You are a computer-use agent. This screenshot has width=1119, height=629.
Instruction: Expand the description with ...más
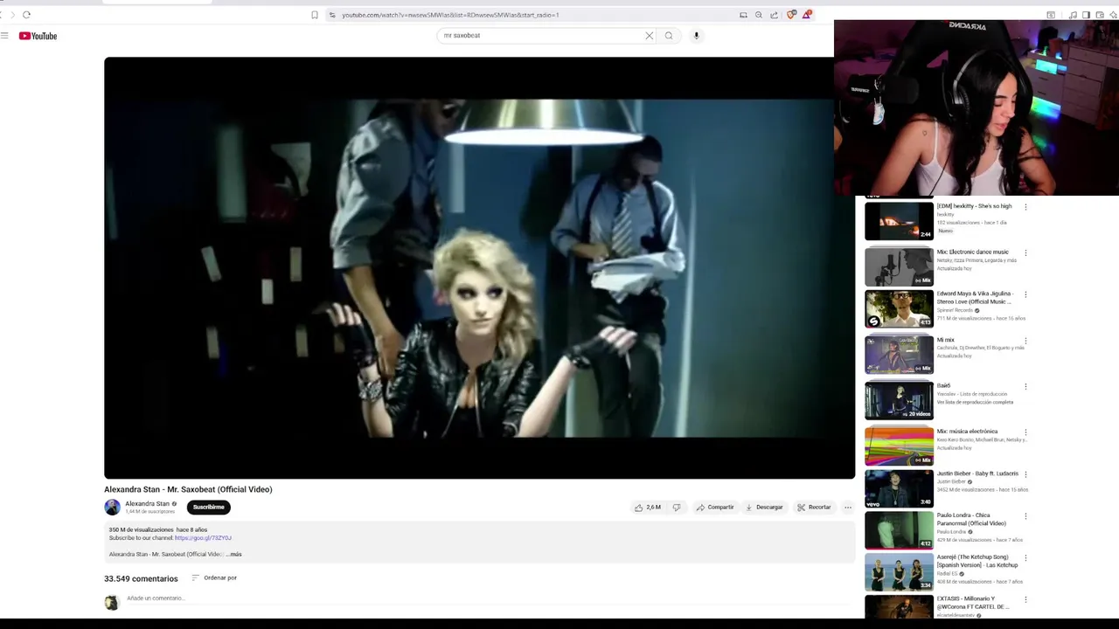click(234, 554)
